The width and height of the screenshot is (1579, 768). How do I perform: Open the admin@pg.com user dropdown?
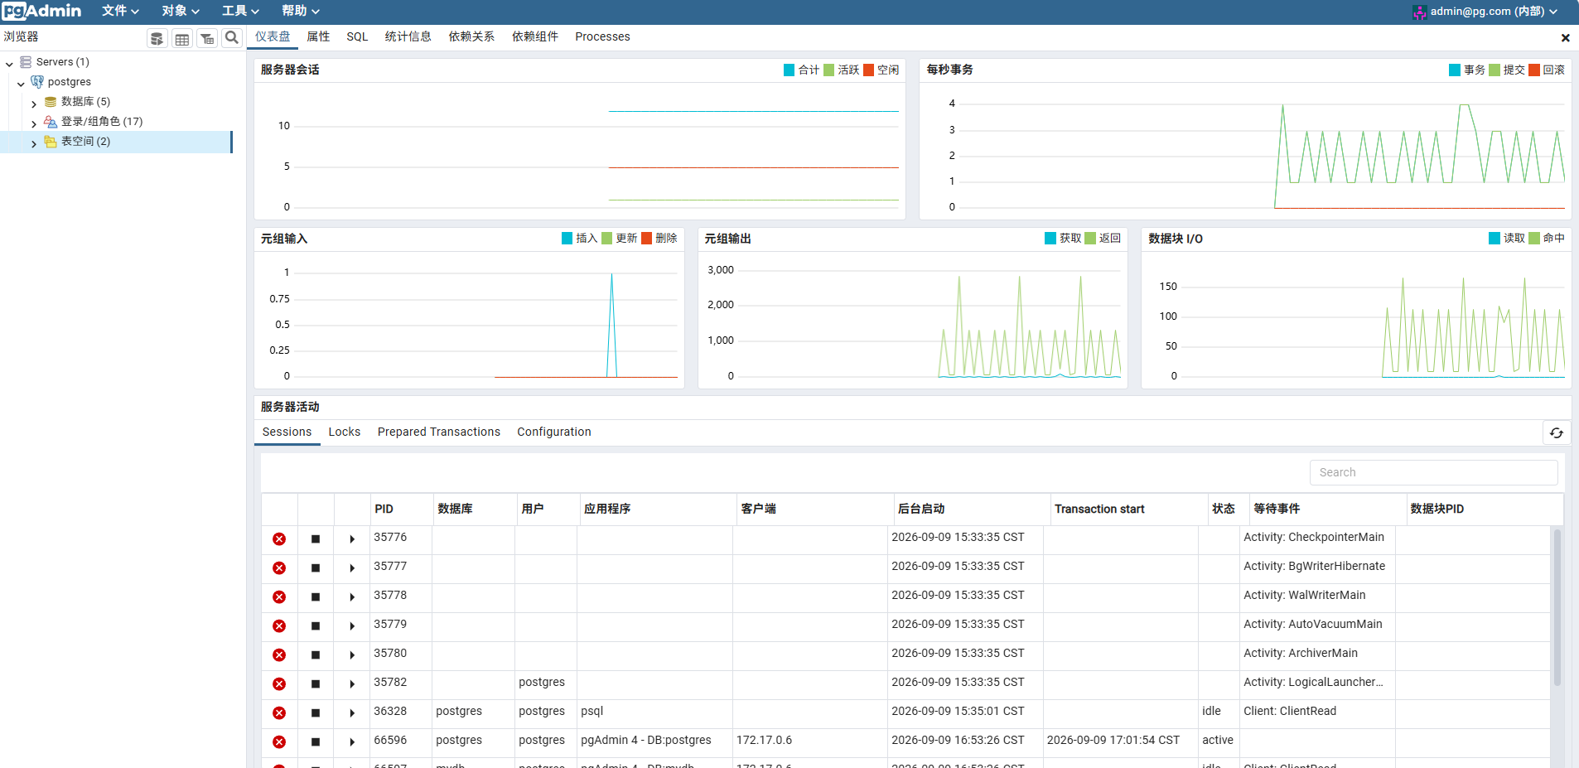click(1485, 12)
